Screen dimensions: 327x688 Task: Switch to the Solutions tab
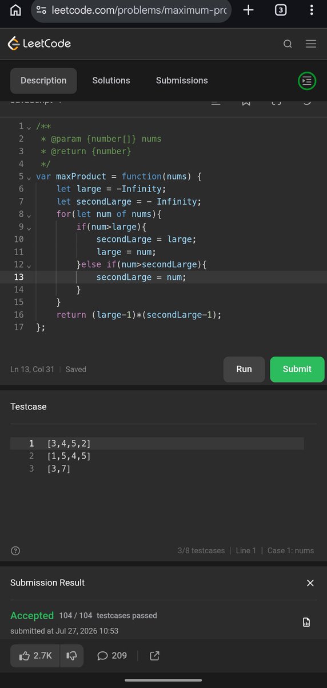point(111,81)
